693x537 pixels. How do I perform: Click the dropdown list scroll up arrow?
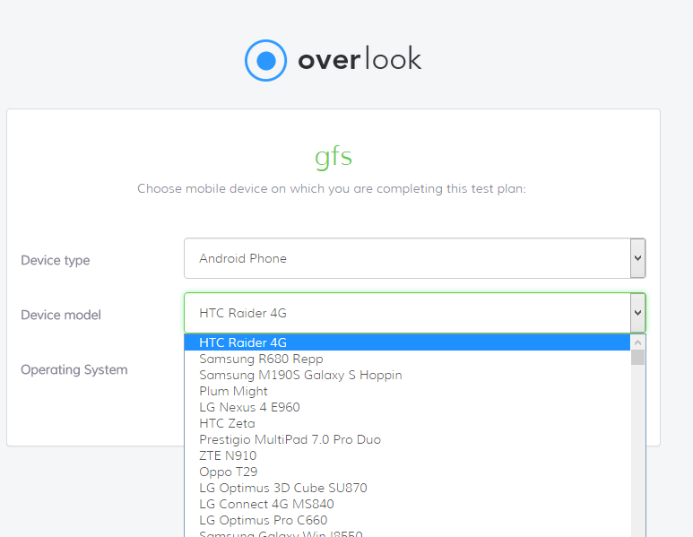(637, 342)
